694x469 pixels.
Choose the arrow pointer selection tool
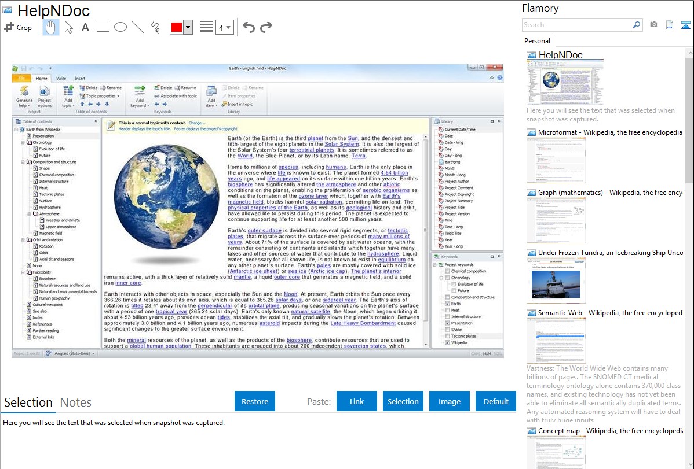68,27
